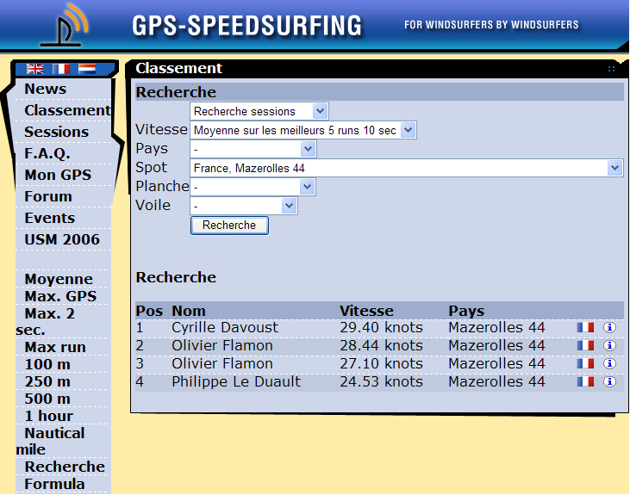Viewport: 630px width, 495px height.
Task: Click the name Cyrille Davoust
Action: [225, 328]
